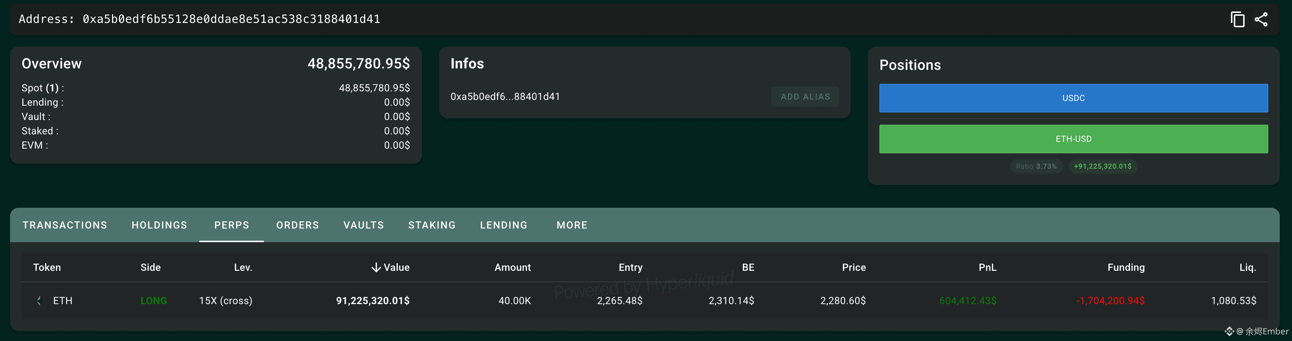The height and width of the screenshot is (341, 1292).
Task: Click the PnL column header
Action: click(x=987, y=268)
